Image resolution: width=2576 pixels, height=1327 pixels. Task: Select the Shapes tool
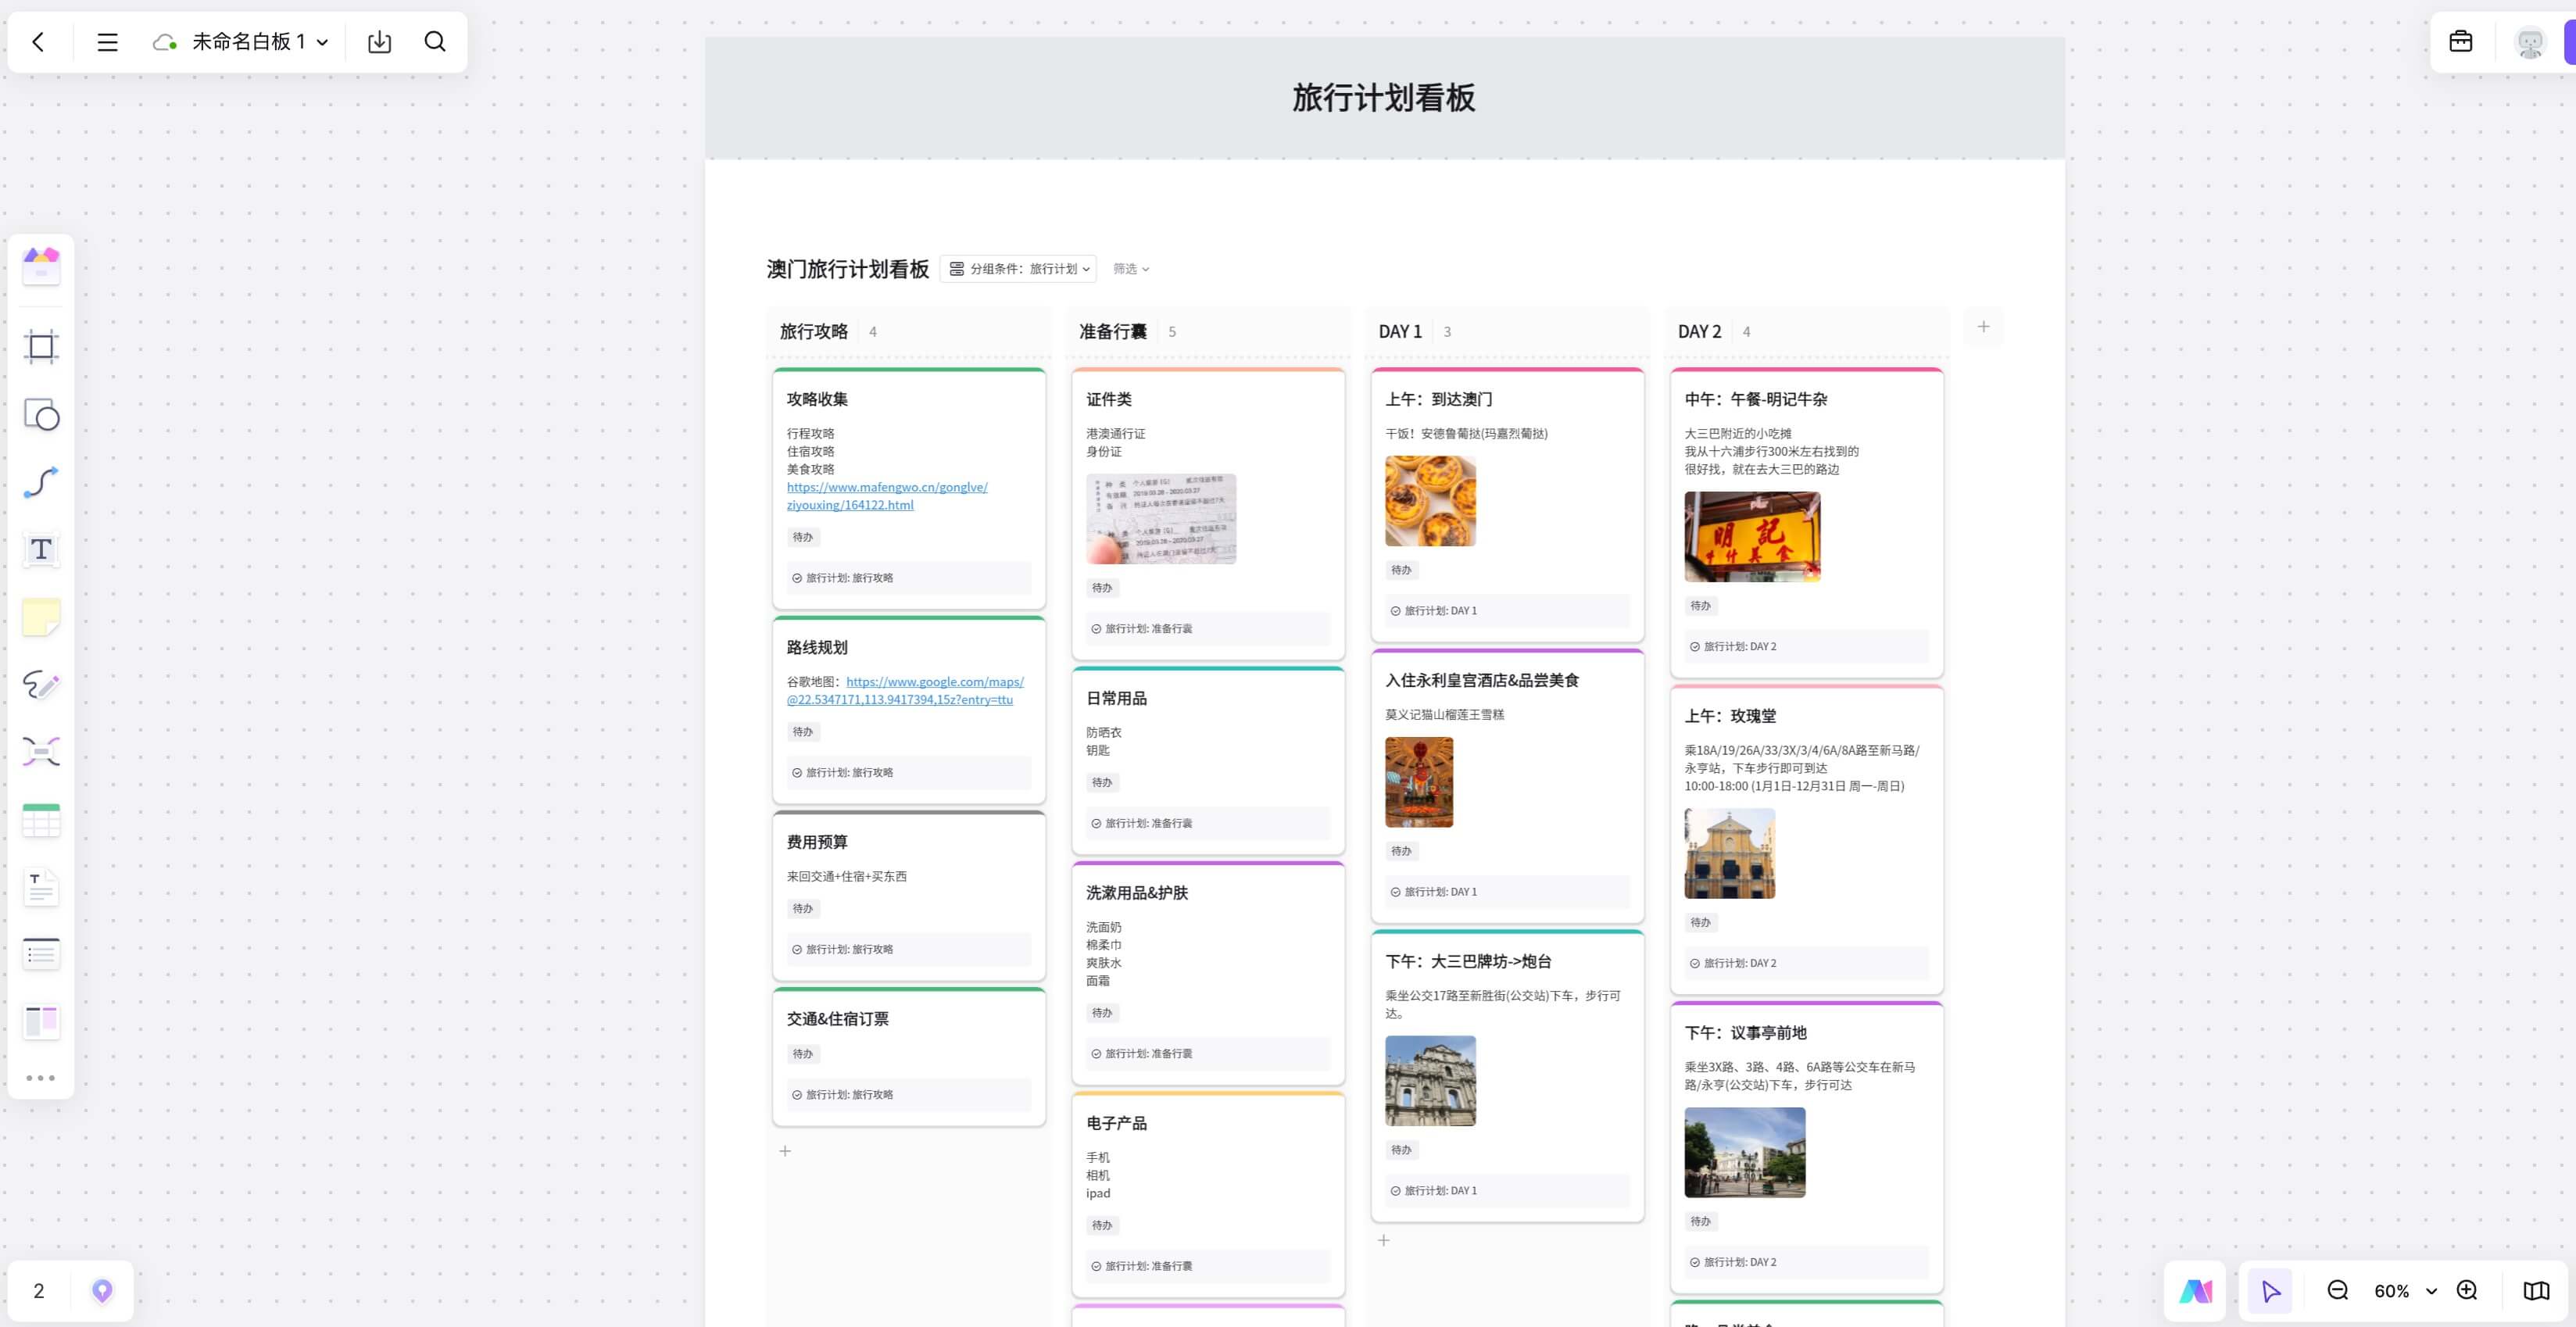tap(41, 414)
